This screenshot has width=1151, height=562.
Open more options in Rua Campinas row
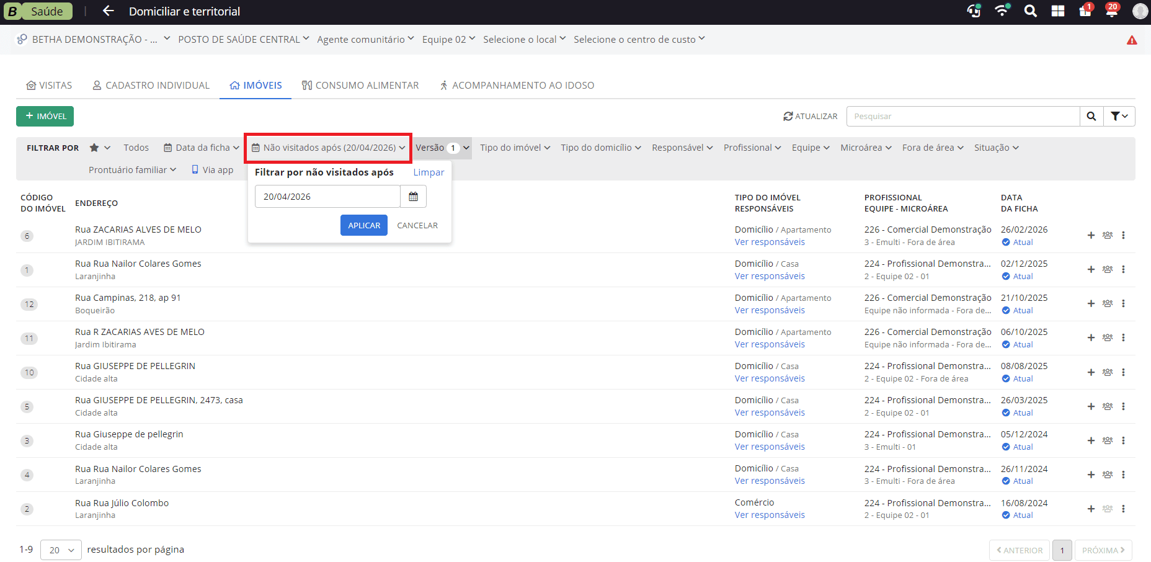[1123, 303]
